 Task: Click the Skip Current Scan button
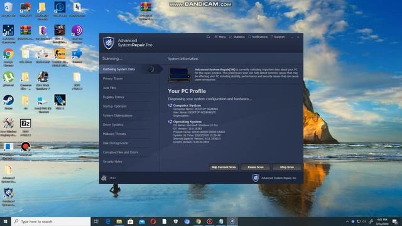224,167
